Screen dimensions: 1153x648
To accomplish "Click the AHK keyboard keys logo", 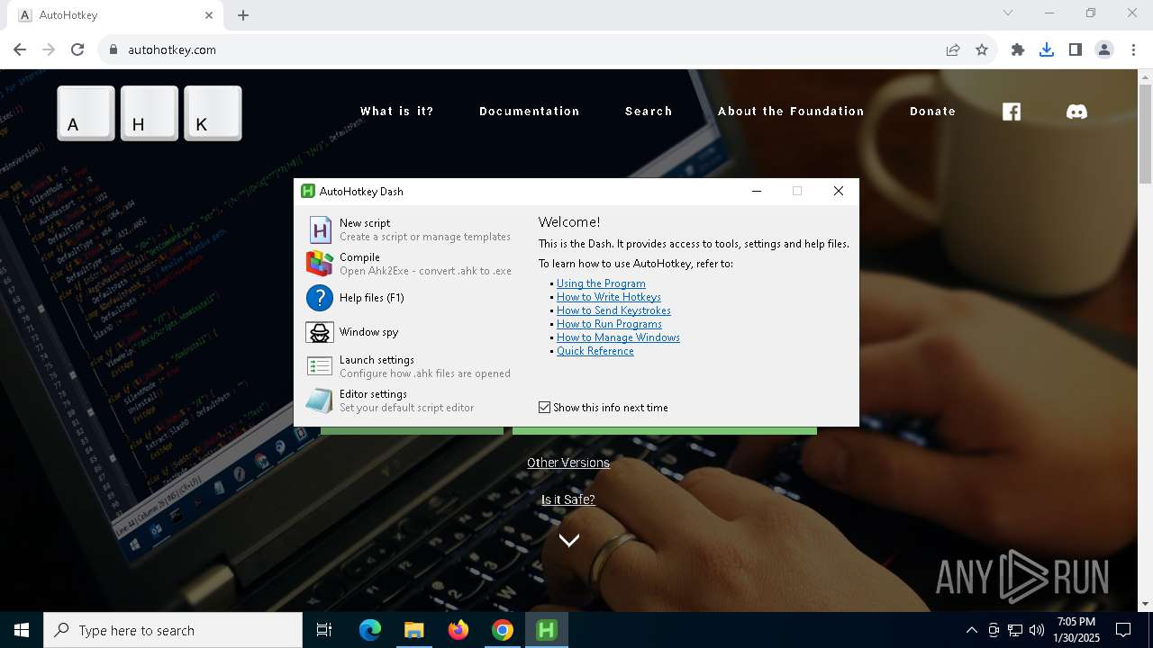I will click(150, 113).
